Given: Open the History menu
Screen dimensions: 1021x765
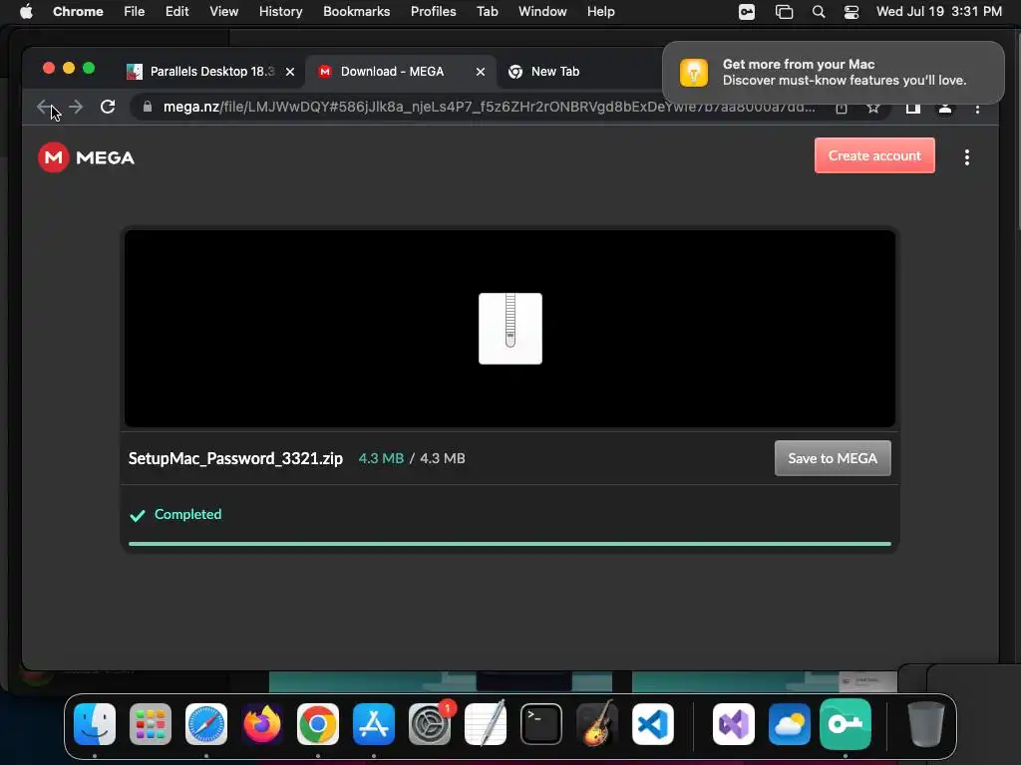Looking at the screenshot, I should [280, 12].
